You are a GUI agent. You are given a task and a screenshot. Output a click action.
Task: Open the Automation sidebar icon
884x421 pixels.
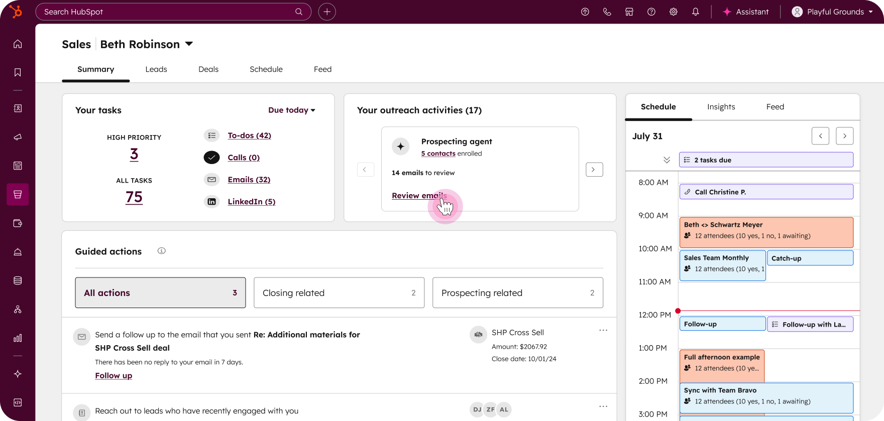18,309
